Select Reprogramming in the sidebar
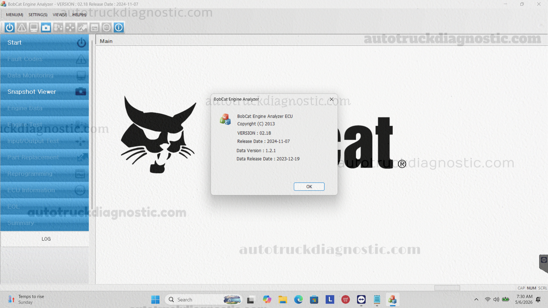Viewport: 548px width, 308px height. pos(45,174)
